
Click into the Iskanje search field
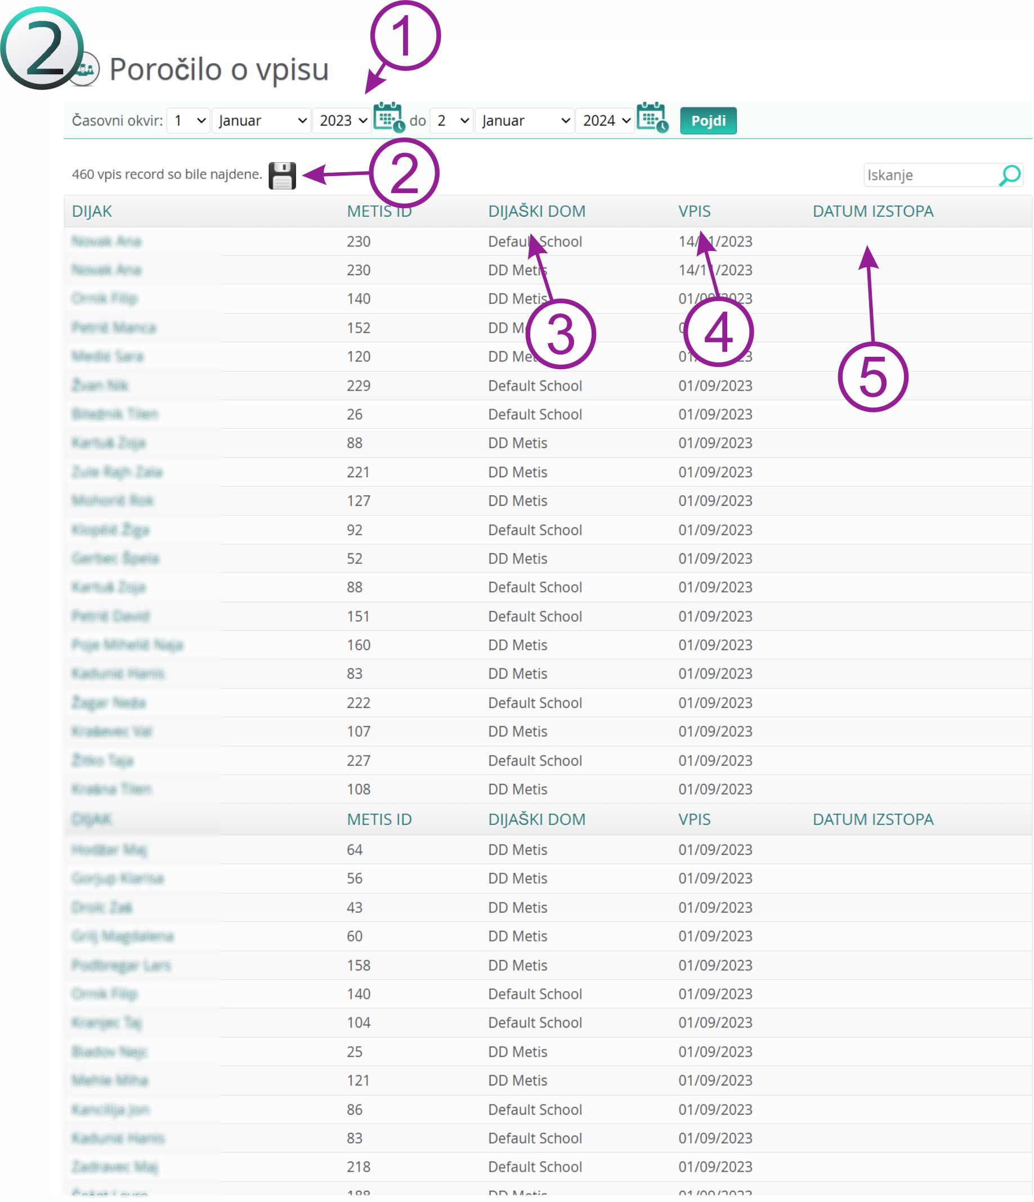[928, 175]
